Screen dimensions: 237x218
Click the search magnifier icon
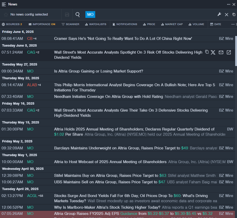(x=78, y=15)
